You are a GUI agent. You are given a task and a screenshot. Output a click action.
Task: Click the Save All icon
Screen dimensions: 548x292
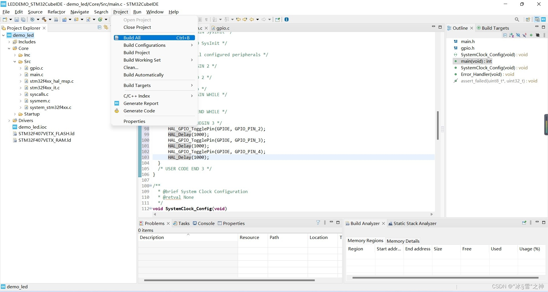point(23,19)
